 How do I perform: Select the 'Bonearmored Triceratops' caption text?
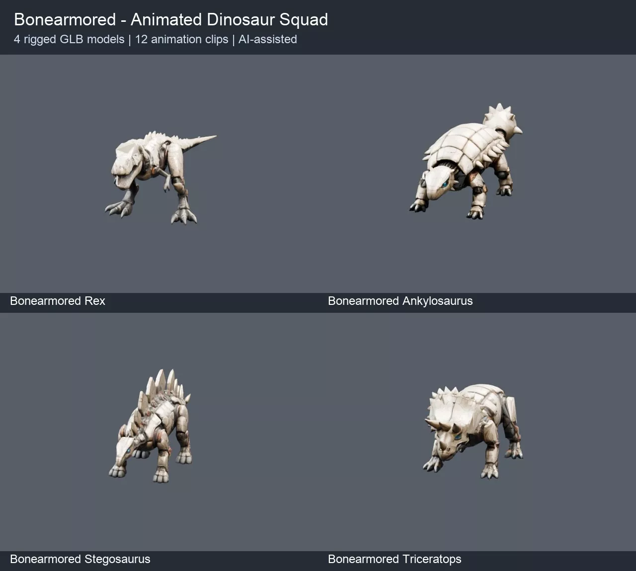(x=395, y=559)
